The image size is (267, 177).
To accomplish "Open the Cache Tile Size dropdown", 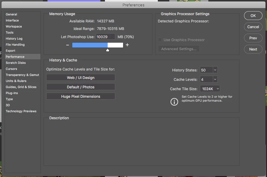I will pyautogui.click(x=210, y=89).
